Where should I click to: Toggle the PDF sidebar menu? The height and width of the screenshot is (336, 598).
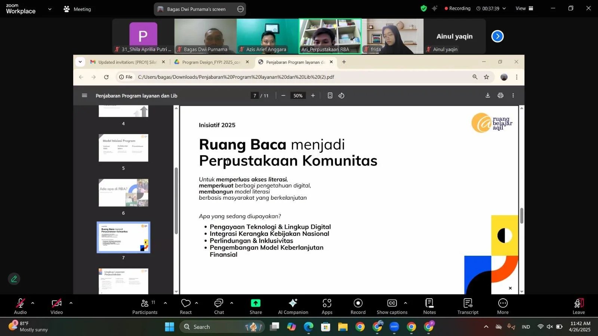(84, 96)
